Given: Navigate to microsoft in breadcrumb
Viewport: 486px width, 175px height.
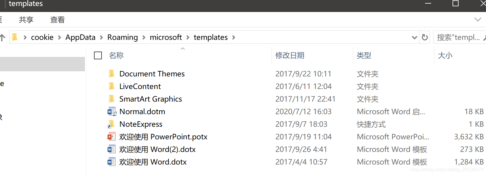Looking at the screenshot, I should (166, 37).
